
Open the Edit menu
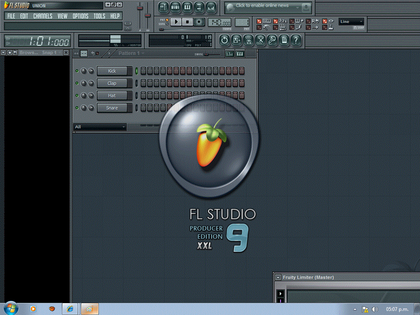24,16
